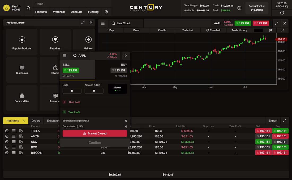The height and width of the screenshot is (180, 292).
Task: Open the Live Chart hamburger menu
Action: (x=103, y=23)
